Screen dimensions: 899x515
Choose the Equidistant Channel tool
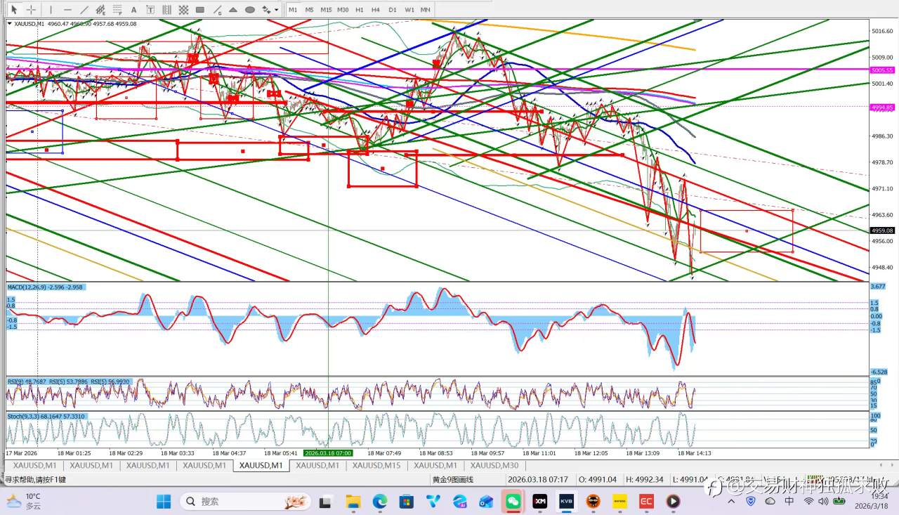coord(100,10)
